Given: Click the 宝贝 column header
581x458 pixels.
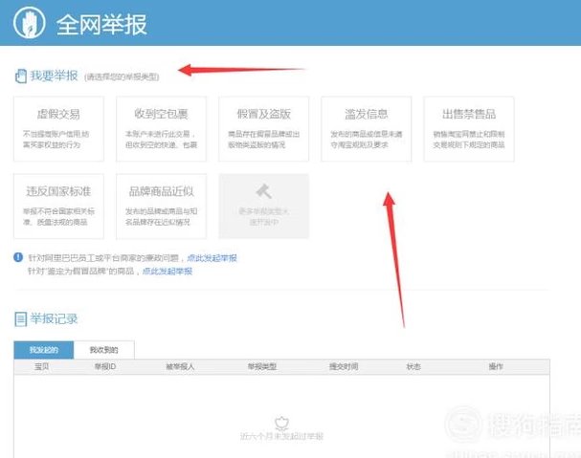Looking at the screenshot, I should (41, 366).
